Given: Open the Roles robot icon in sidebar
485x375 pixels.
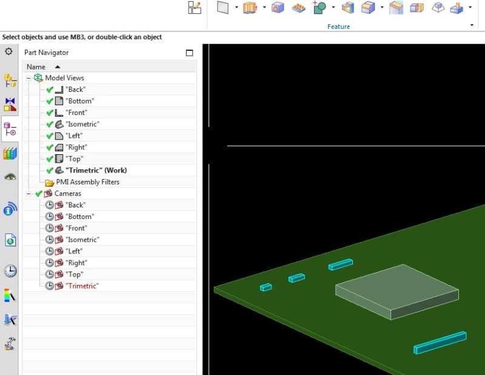Looking at the screenshot, I should click(x=10, y=344).
